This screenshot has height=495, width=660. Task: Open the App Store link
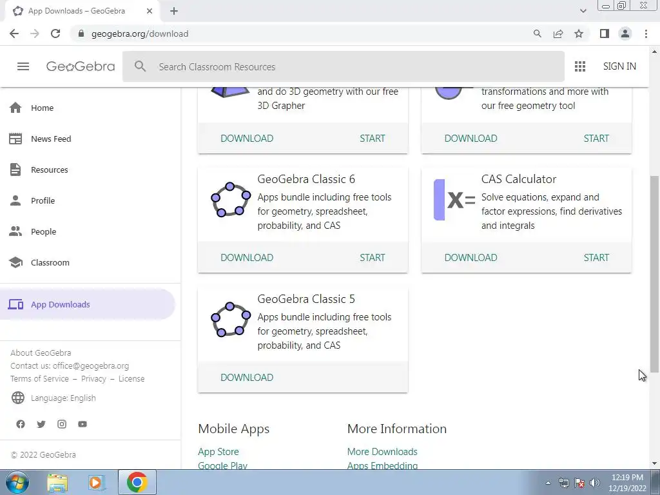tap(218, 452)
